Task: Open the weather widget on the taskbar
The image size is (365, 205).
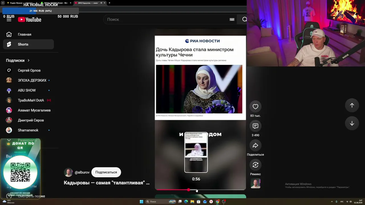Action: coord(8,202)
